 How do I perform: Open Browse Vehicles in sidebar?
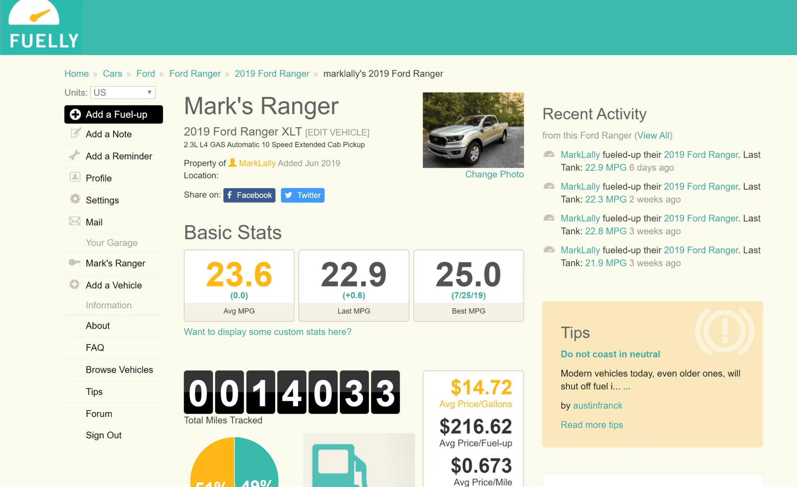[x=119, y=370]
